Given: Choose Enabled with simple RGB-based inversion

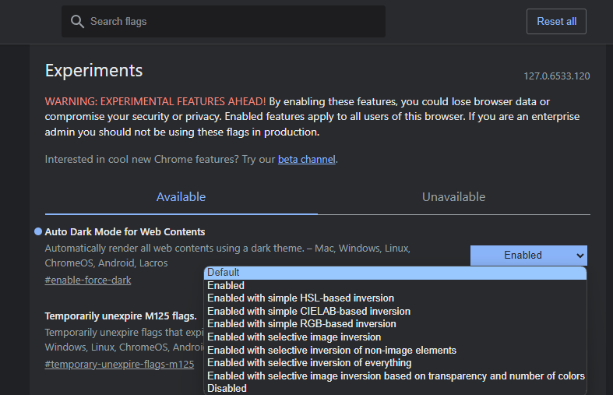Looking at the screenshot, I should (x=301, y=324).
